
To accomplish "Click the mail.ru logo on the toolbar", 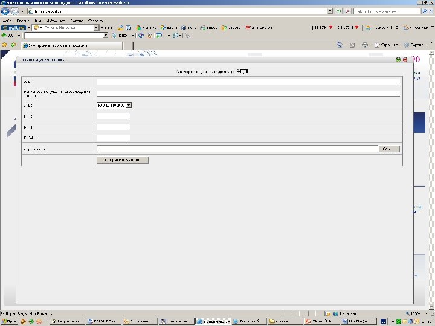I will (x=13, y=28).
